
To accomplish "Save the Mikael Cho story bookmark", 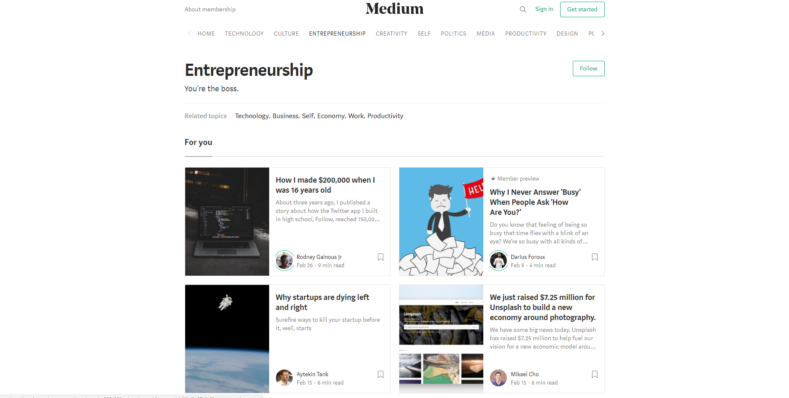I will [x=595, y=375].
